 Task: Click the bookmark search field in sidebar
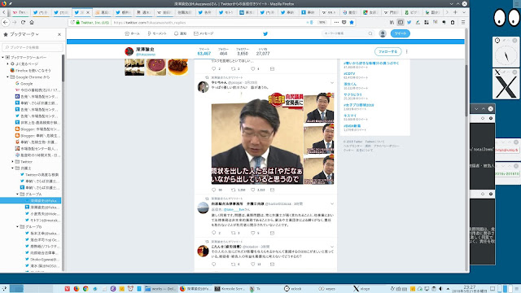pos(33,47)
